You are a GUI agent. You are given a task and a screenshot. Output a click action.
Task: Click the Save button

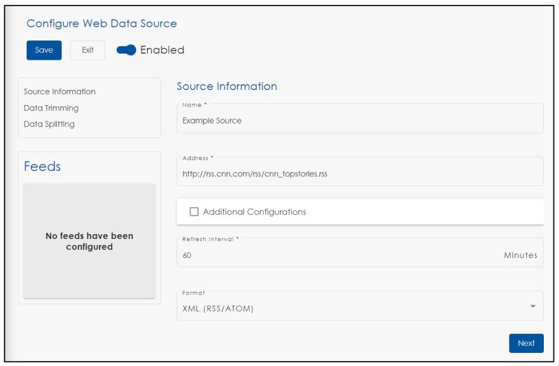(44, 50)
